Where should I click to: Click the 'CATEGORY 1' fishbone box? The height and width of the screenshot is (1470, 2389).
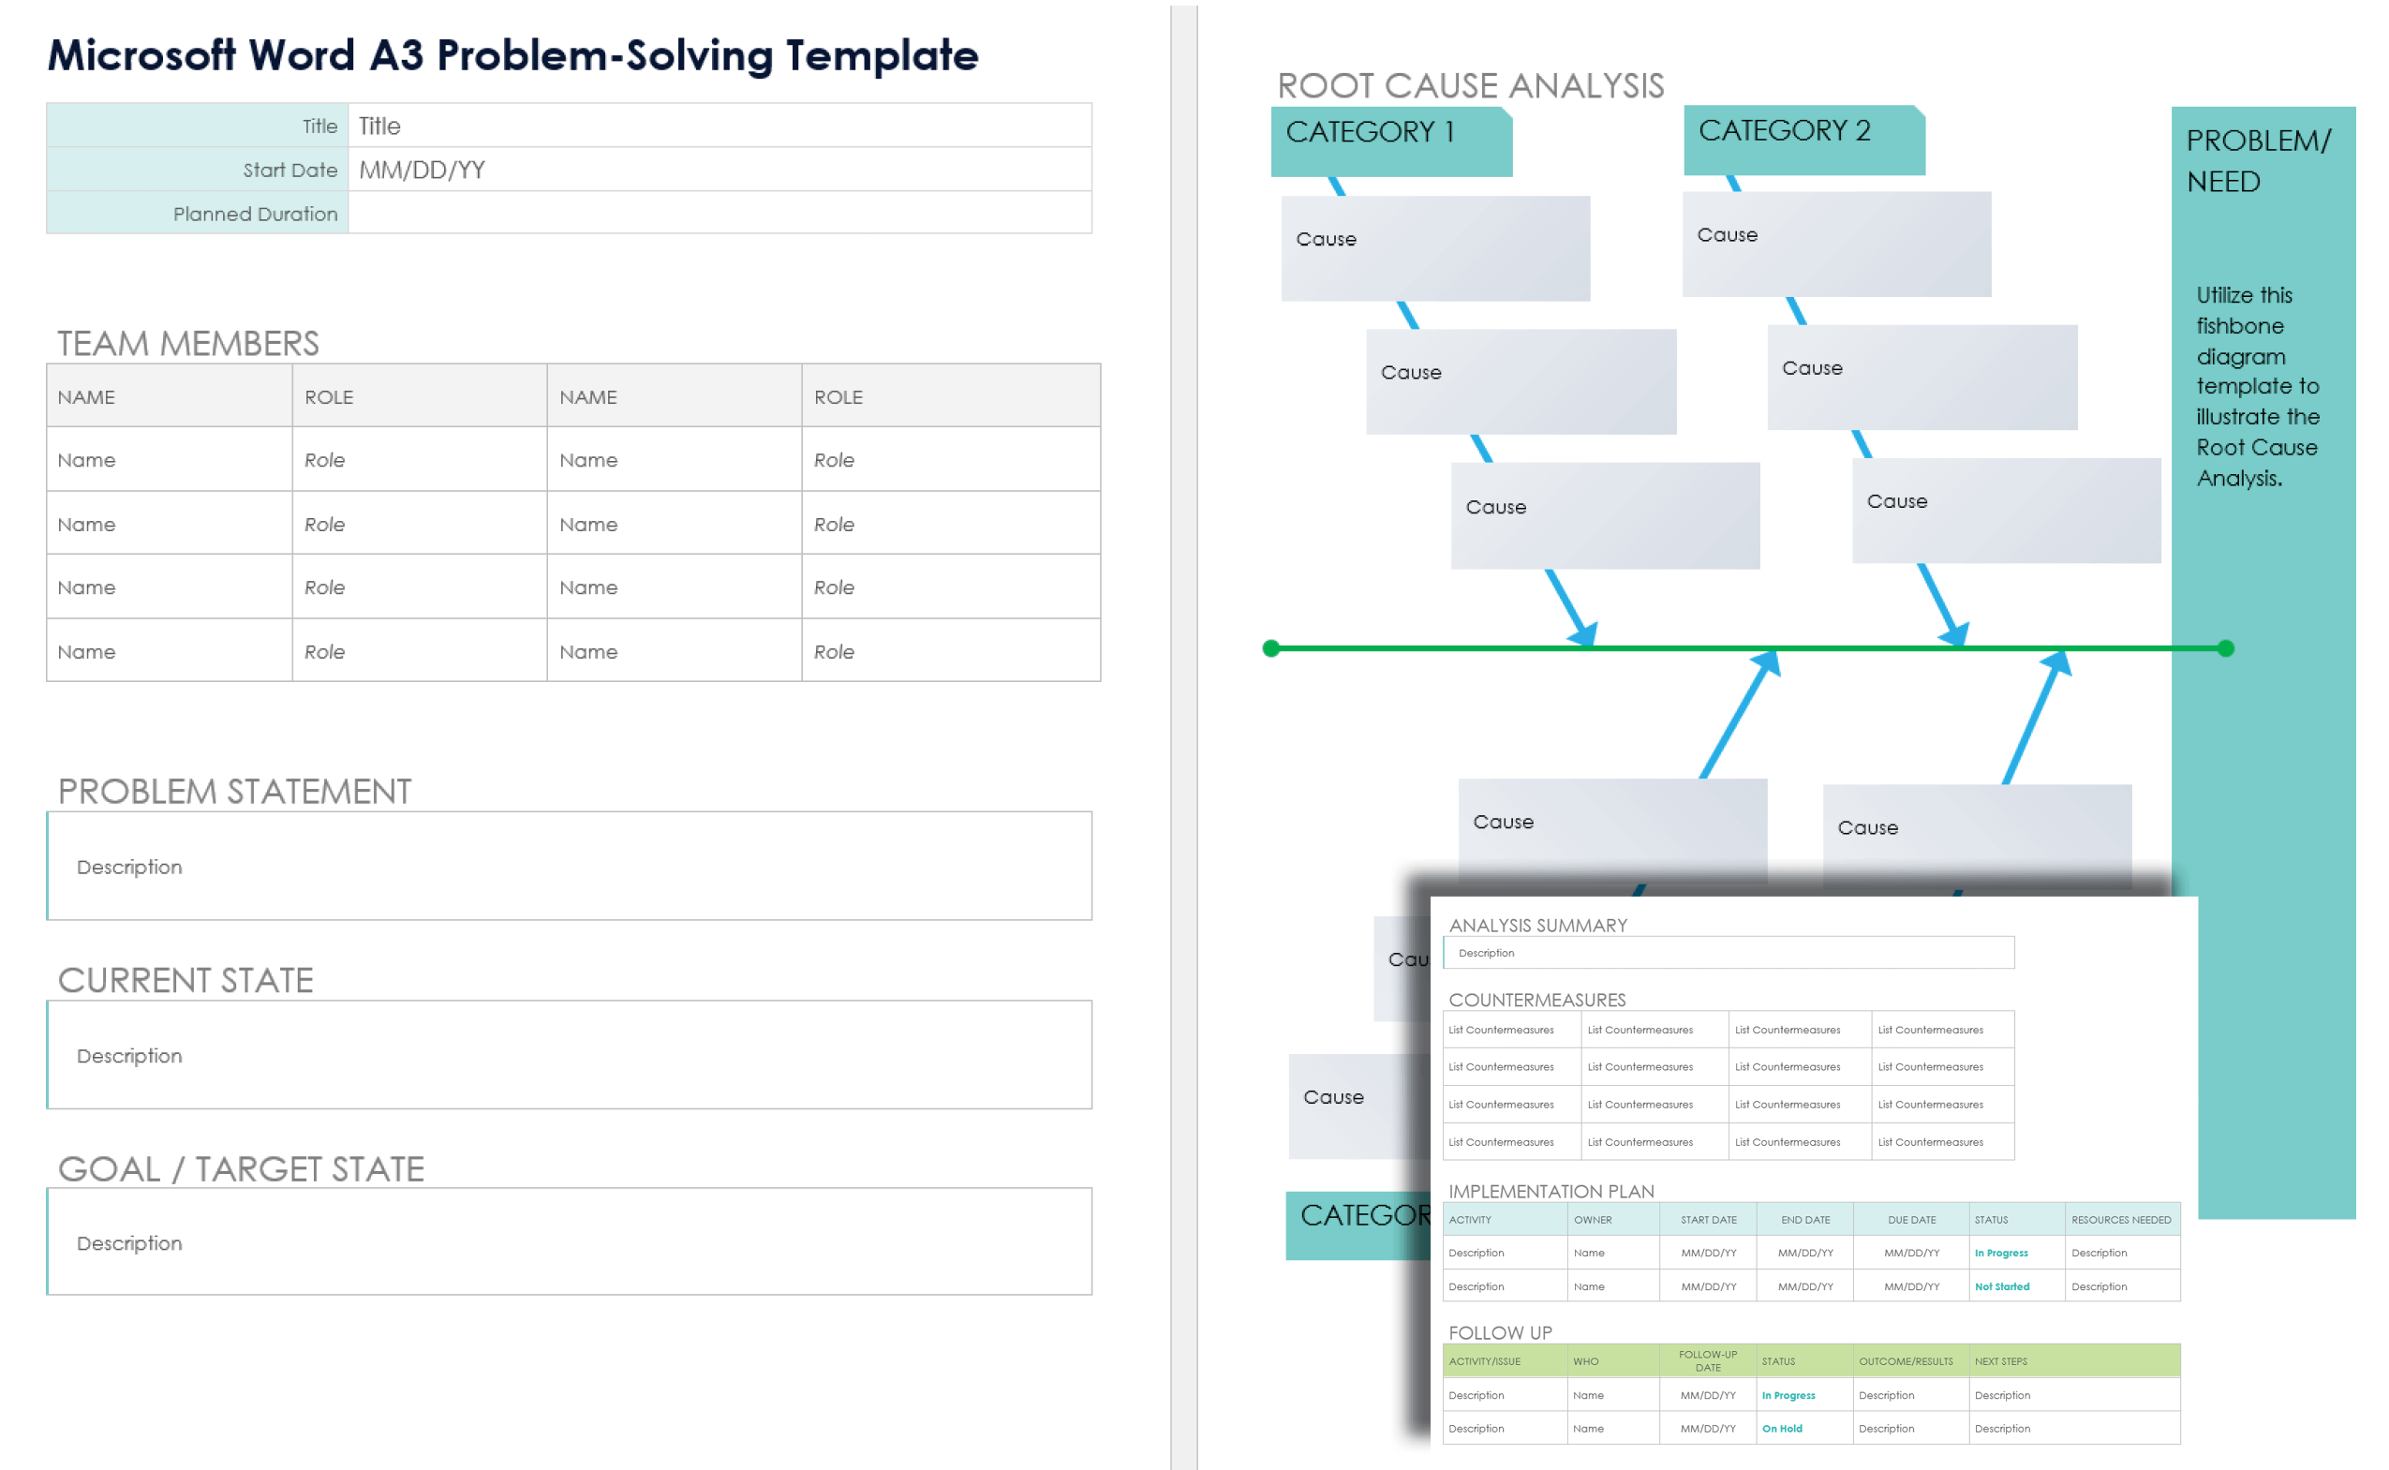click(1392, 142)
